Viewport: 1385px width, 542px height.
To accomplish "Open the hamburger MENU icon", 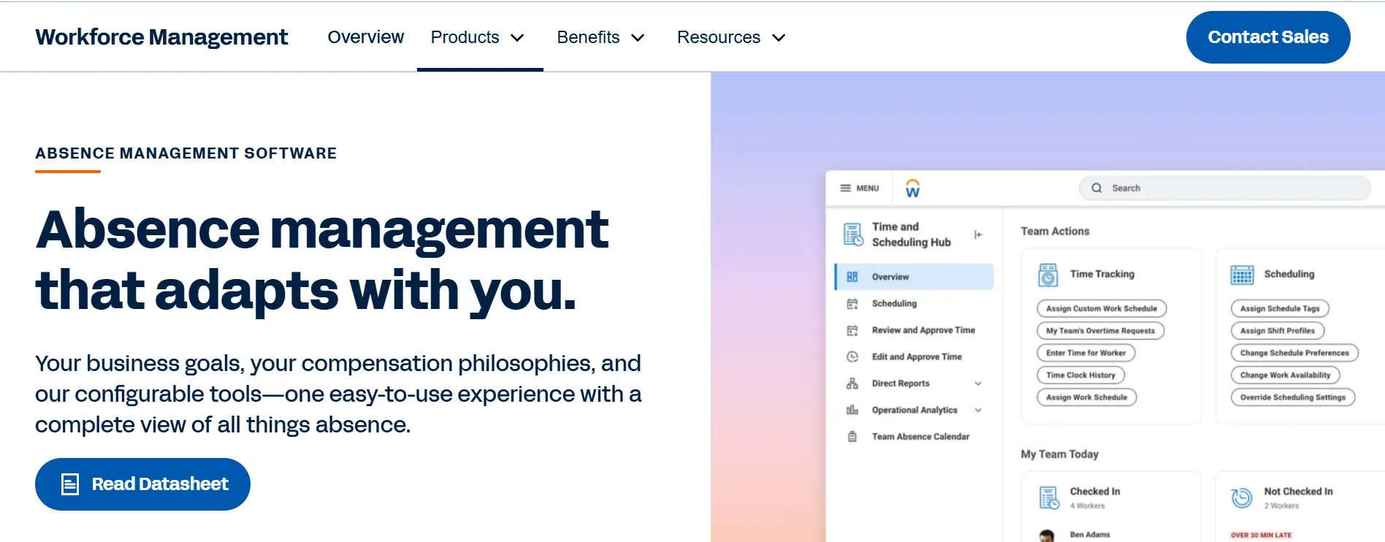I will pos(845,188).
